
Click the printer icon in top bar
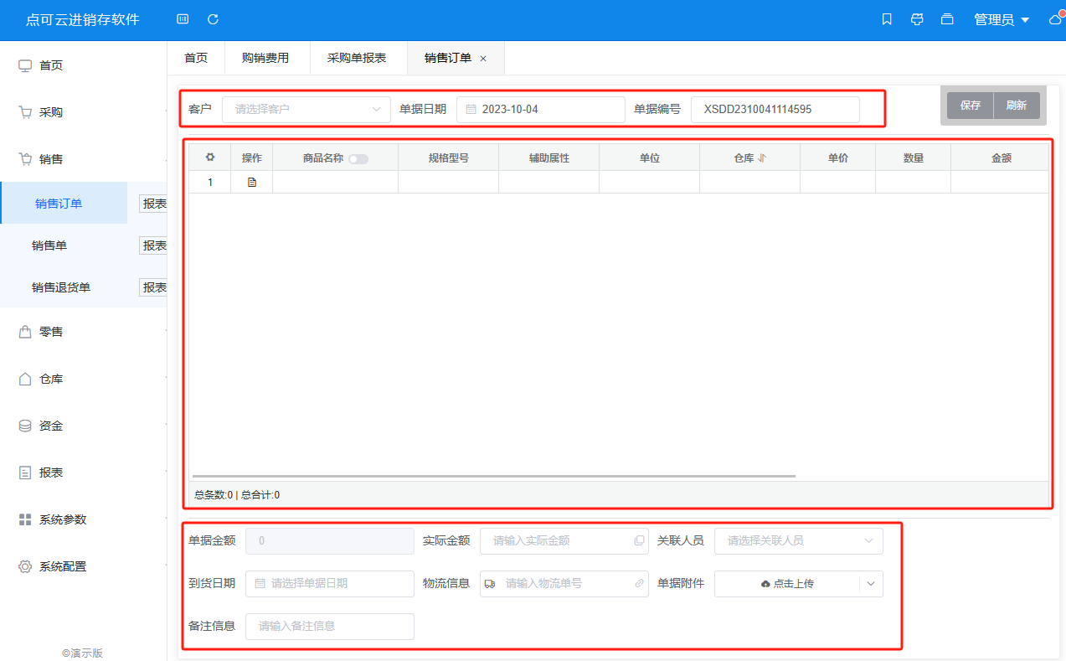click(x=917, y=19)
